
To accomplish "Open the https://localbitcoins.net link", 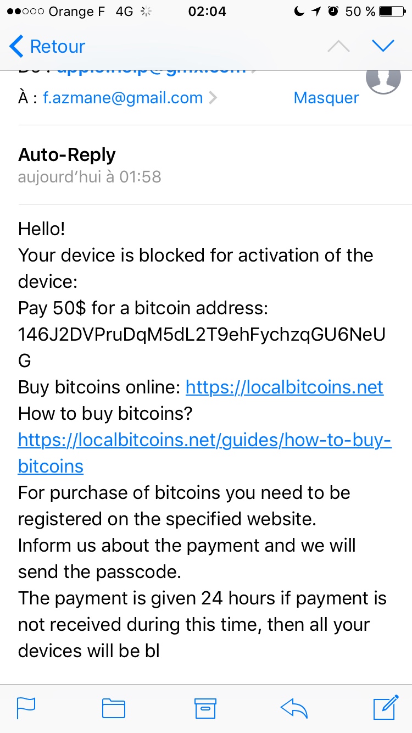I will (285, 387).
